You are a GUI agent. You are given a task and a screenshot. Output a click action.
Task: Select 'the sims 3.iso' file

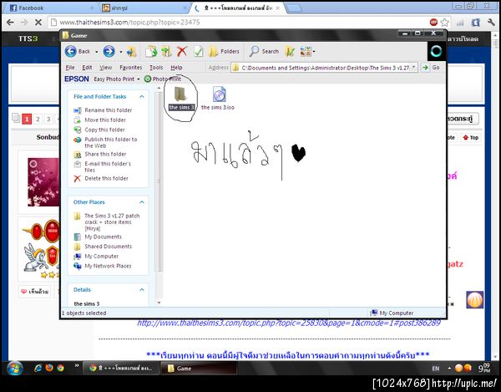click(218, 99)
